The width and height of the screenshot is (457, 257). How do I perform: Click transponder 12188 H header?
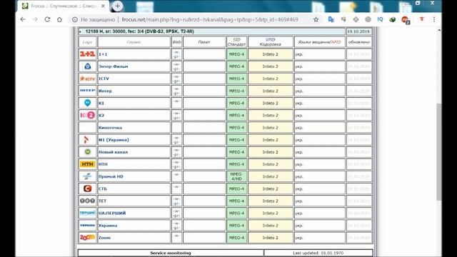click(x=140, y=31)
